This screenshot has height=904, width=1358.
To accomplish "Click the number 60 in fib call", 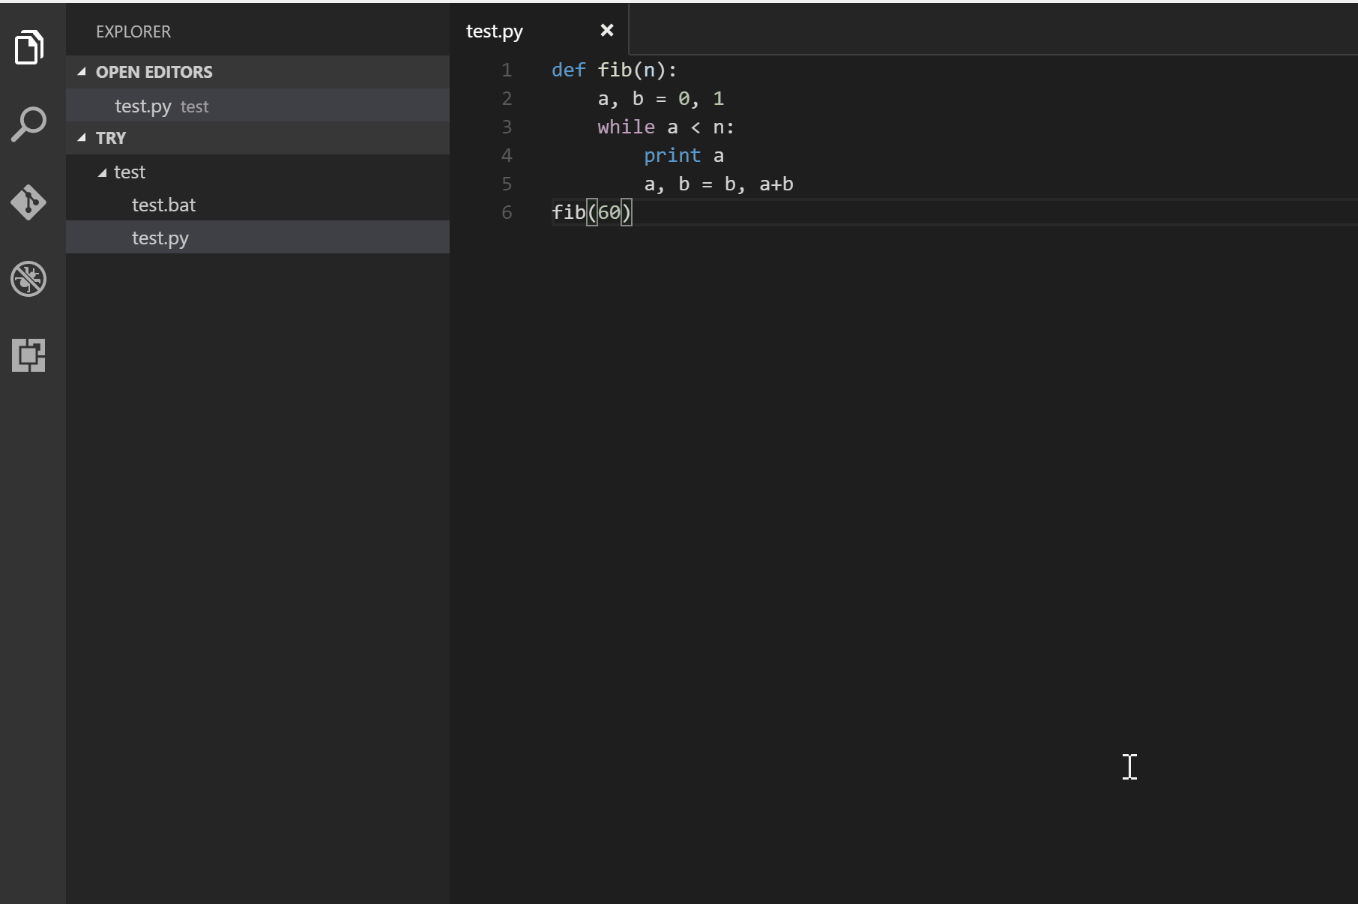I will [x=609, y=212].
